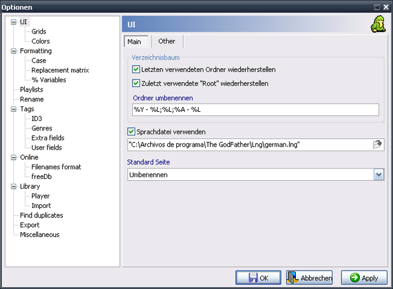
Task: Click the pin icon in title bar
Action: [x=377, y=7]
